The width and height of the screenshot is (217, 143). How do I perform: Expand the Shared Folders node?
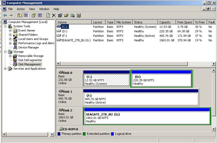click(x=10, y=35)
